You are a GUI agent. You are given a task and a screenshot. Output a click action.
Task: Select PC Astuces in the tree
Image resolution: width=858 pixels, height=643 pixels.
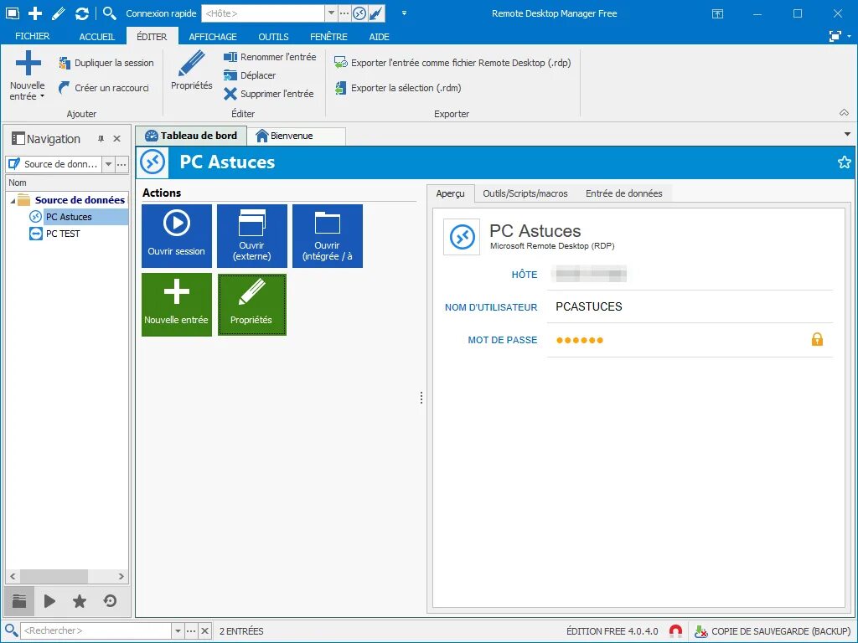(x=69, y=217)
